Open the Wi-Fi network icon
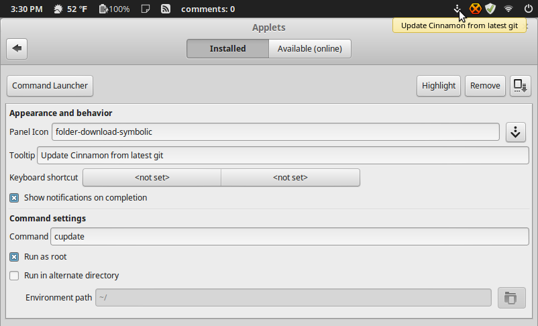 tap(508, 9)
